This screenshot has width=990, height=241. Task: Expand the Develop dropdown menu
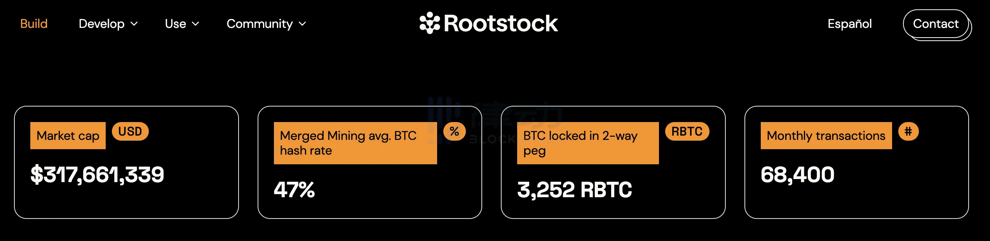tap(108, 24)
